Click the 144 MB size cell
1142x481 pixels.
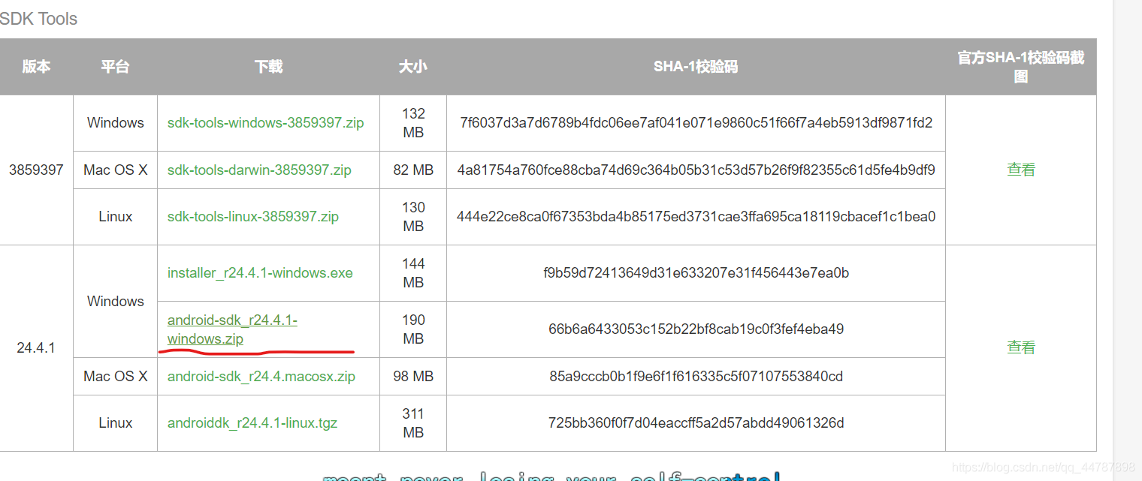click(413, 273)
